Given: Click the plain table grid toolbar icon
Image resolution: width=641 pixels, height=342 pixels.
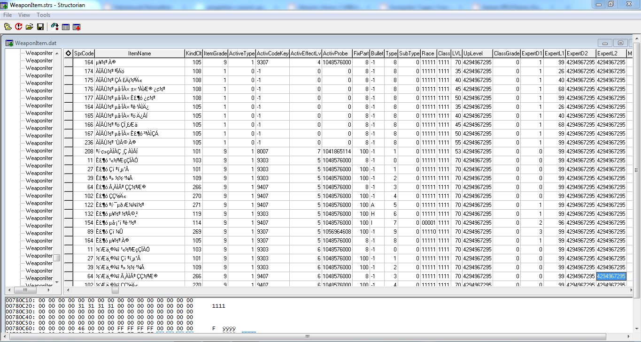Looking at the screenshot, I should pyautogui.click(x=66, y=27).
